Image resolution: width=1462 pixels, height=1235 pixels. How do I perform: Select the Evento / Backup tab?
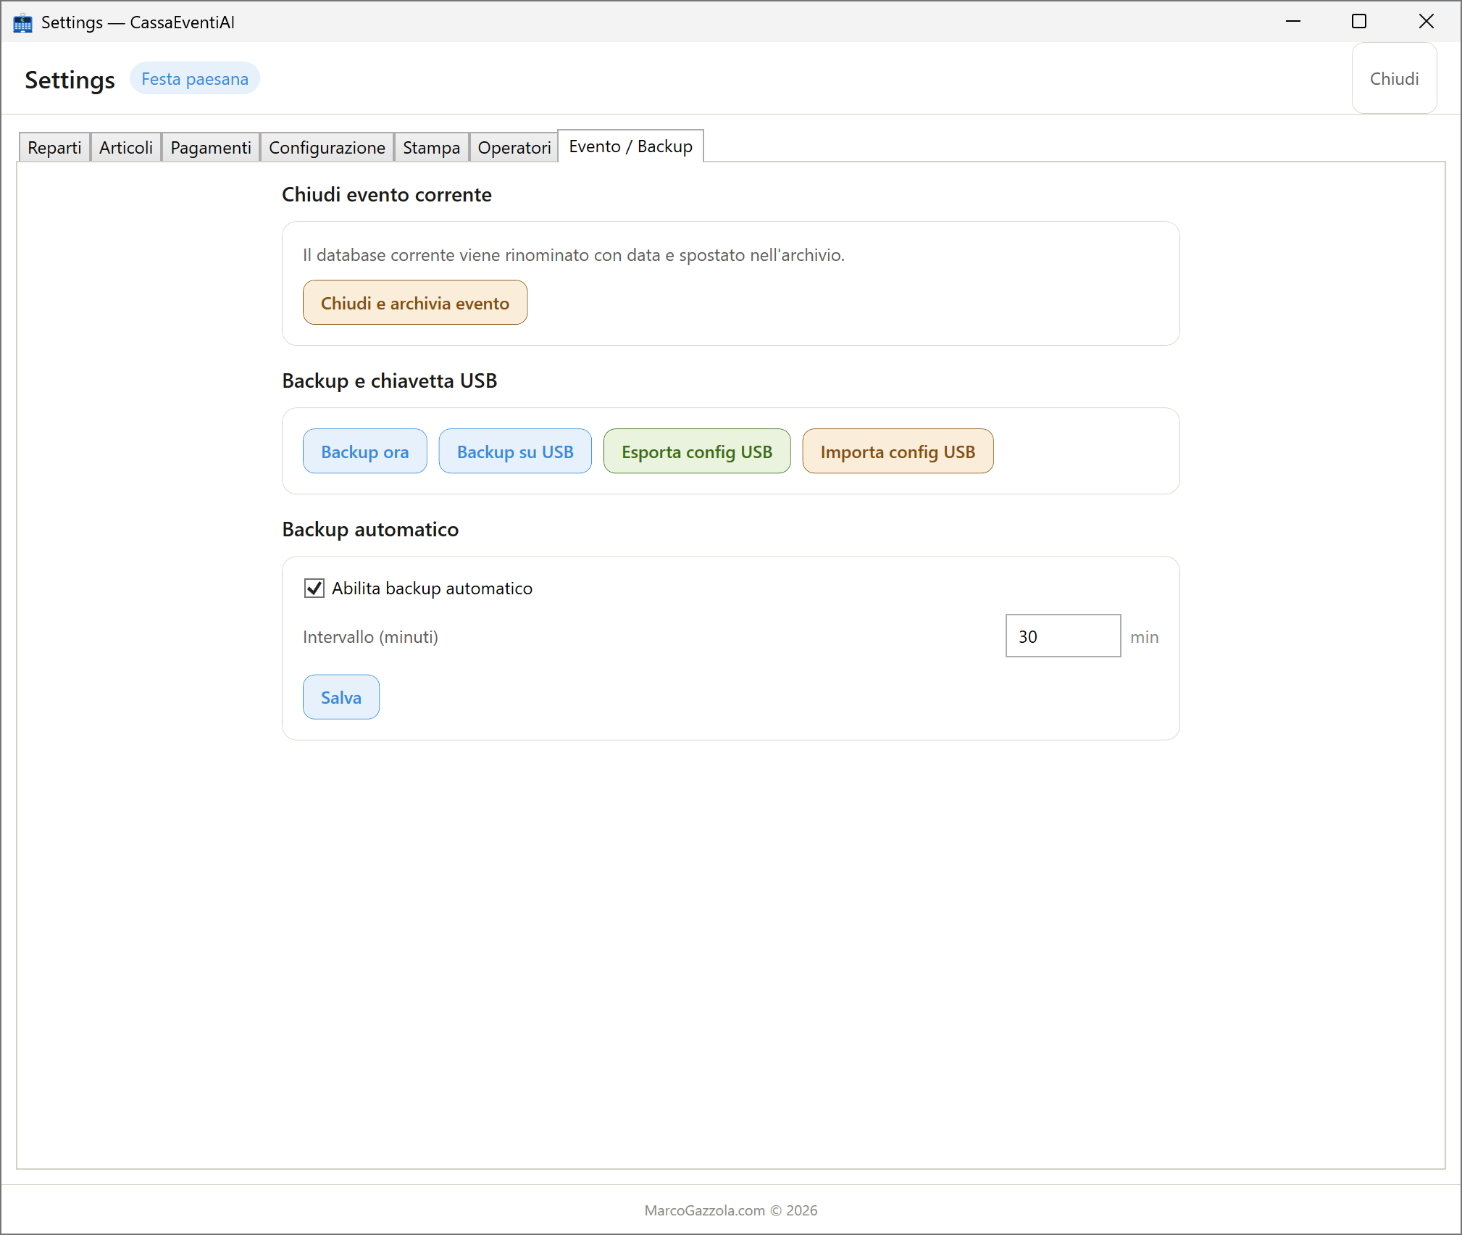click(631, 146)
